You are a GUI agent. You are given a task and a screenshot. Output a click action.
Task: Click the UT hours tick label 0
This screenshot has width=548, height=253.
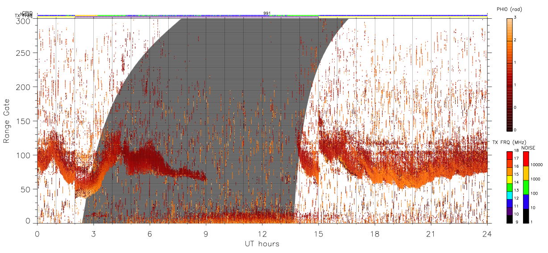37,234
